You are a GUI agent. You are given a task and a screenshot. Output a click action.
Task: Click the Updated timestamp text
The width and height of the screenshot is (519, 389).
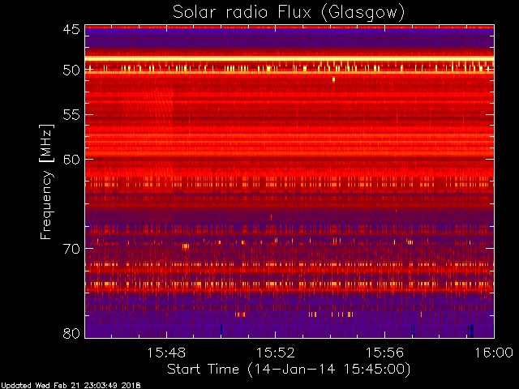pyautogui.click(x=71, y=386)
